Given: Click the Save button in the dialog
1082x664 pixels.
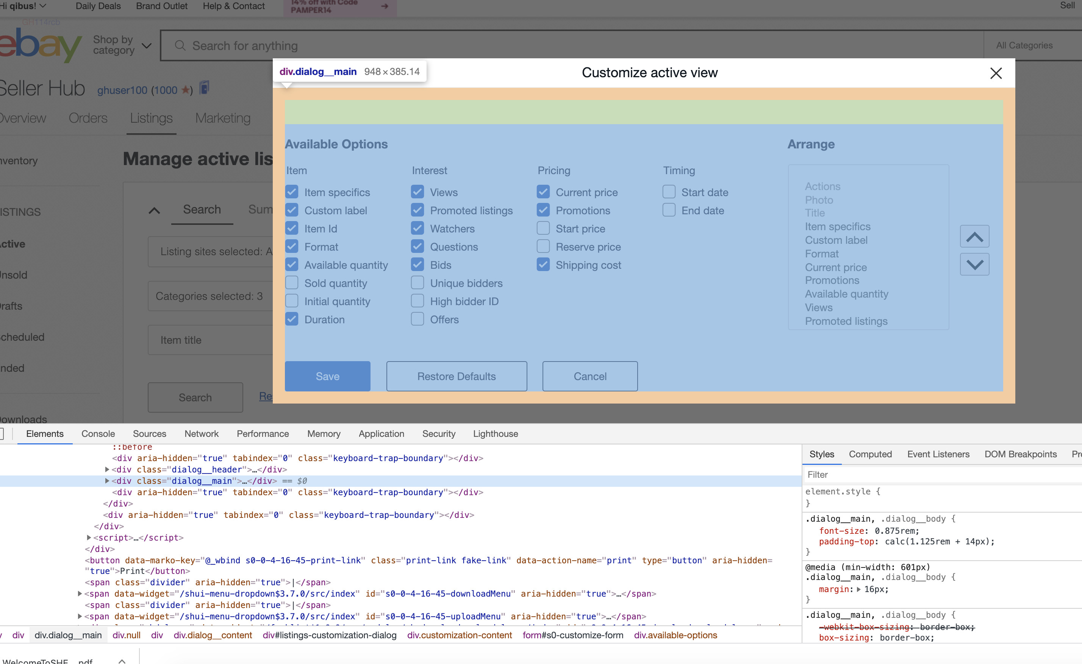Looking at the screenshot, I should 327,376.
